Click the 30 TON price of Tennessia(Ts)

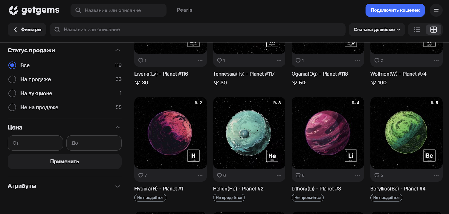(220, 83)
